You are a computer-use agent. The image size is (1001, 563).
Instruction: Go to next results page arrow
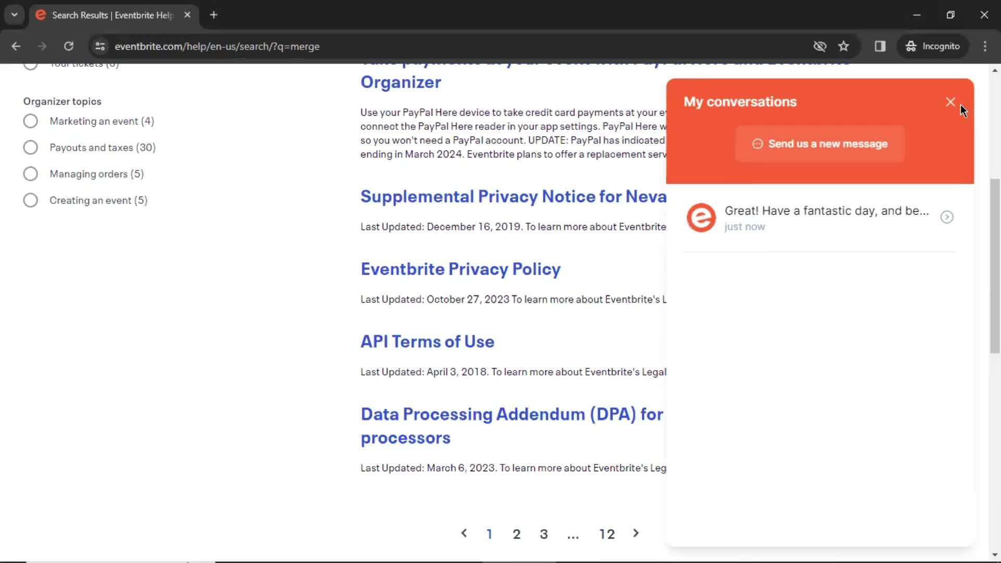pos(636,533)
